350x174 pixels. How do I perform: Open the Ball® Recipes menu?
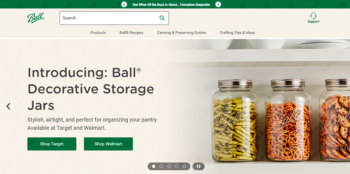coord(132,33)
